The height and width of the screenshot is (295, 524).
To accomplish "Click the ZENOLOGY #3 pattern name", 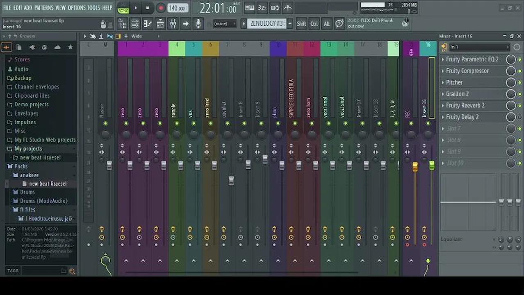I will pos(267,24).
